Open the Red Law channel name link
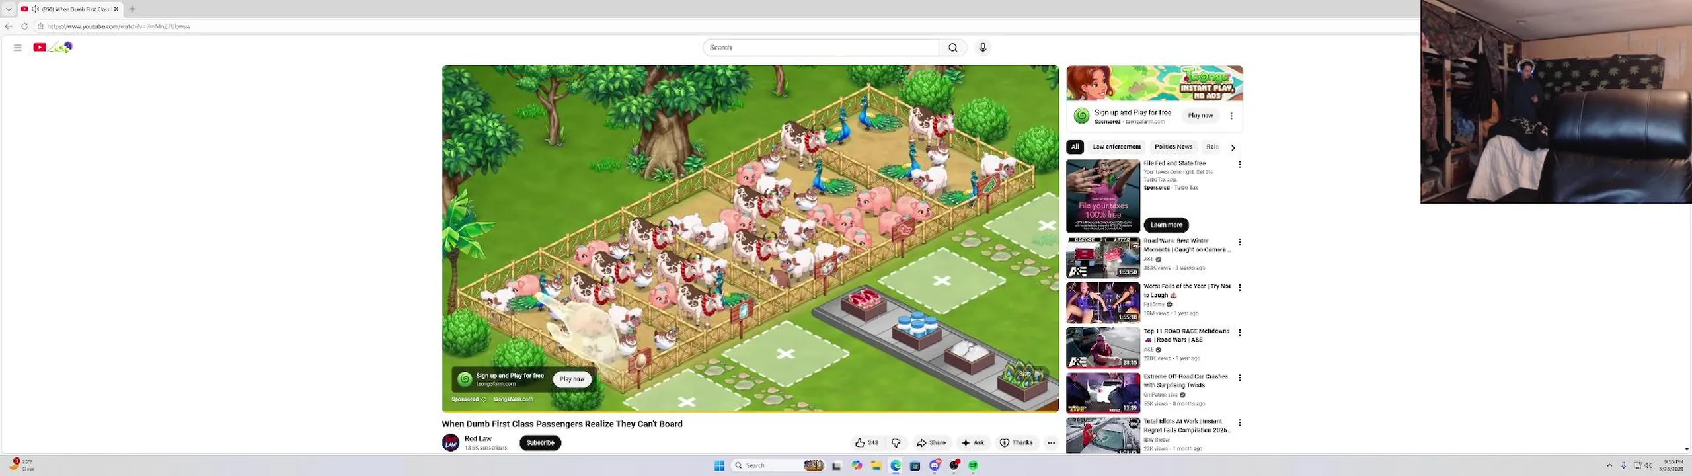Viewport: 1692px width, 476px height. [x=478, y=438]
